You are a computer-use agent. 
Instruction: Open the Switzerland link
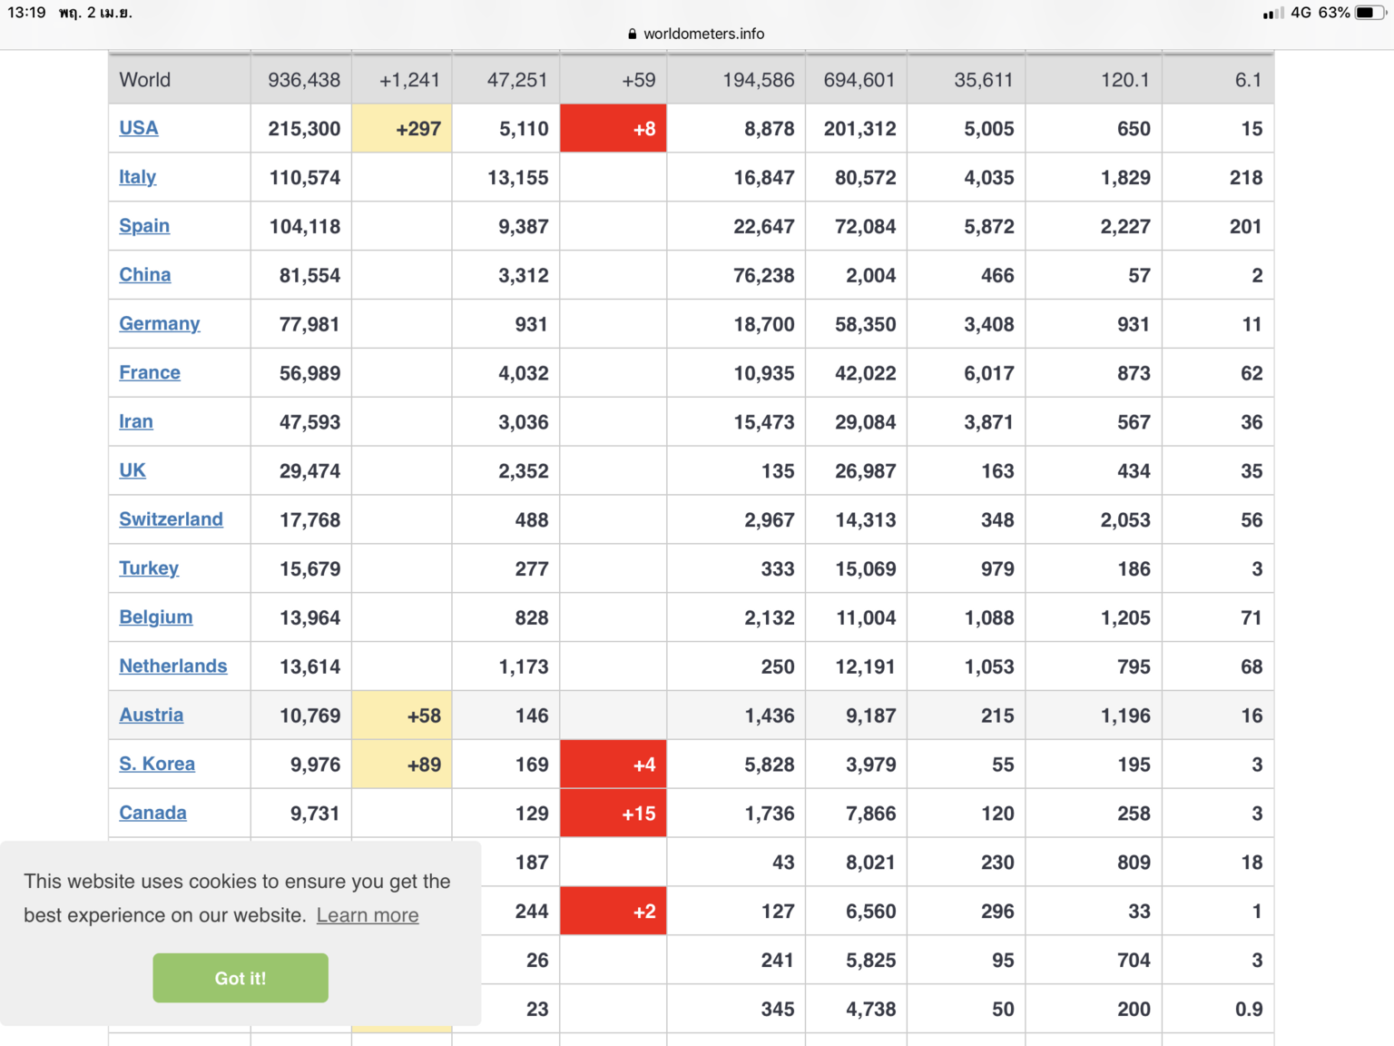pos(171,519)
